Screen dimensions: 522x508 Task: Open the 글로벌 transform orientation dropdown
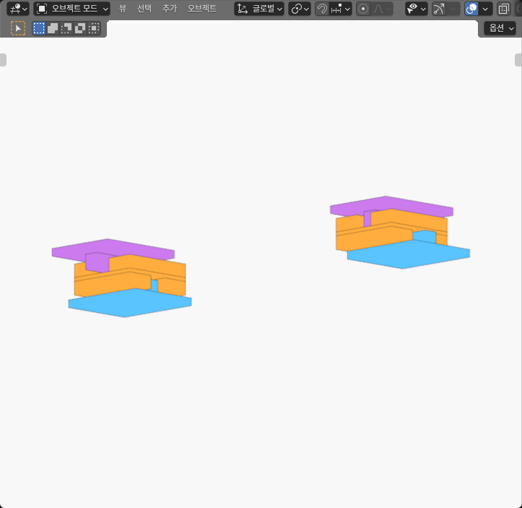coord(259,9)
